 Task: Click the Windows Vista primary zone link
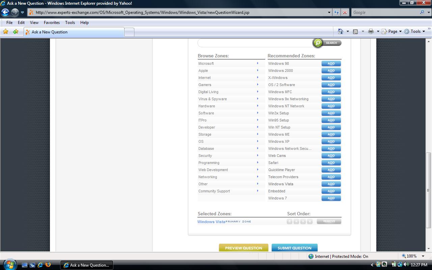pos(211,222)
